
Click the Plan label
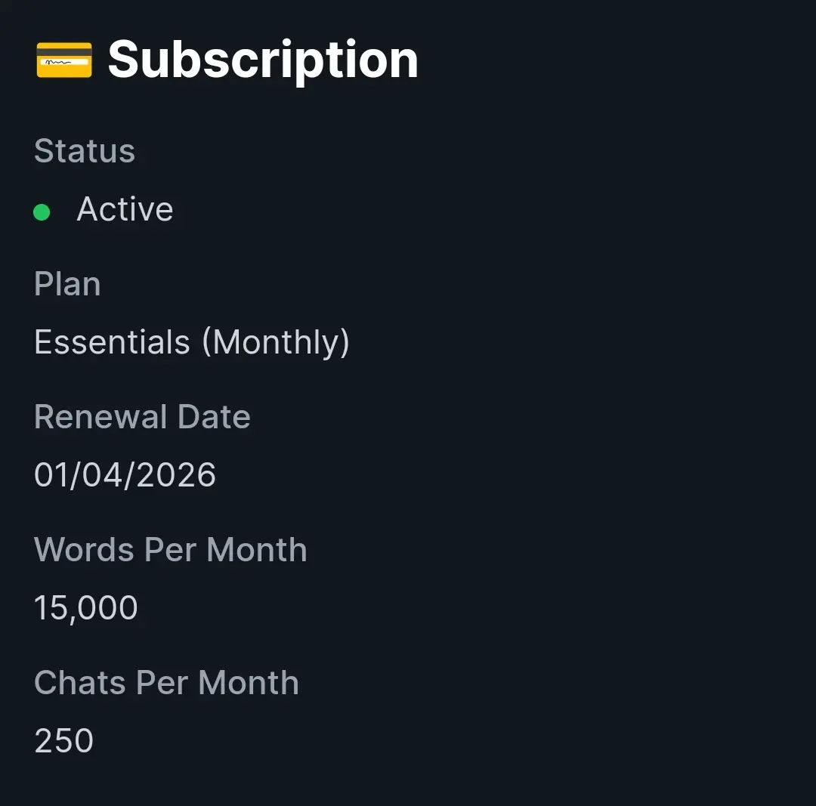click(x=67, y=285)
